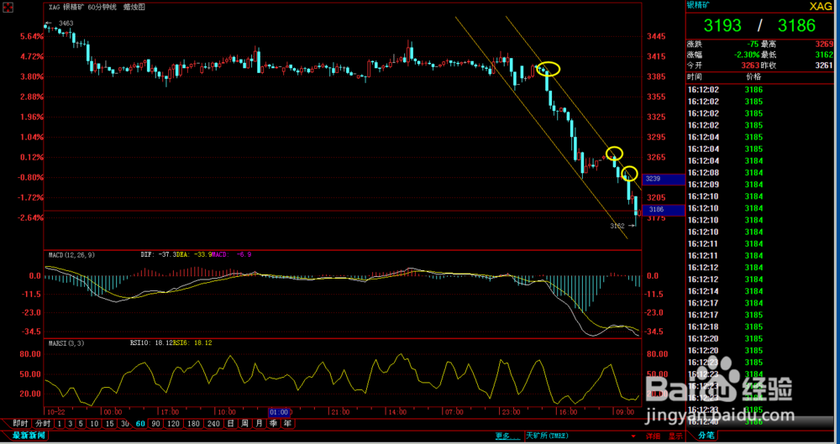Select the 120-minute period tab
840x444 pixels.
coord(173,424)
